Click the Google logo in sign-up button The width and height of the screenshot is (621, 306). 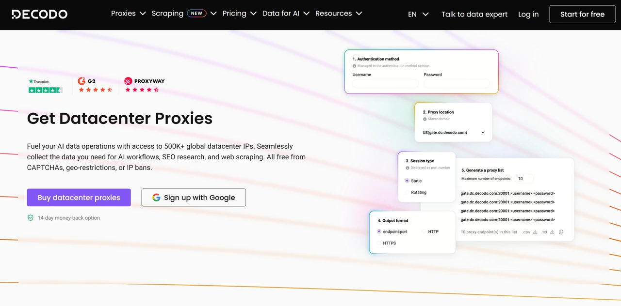tap(156, 198)
